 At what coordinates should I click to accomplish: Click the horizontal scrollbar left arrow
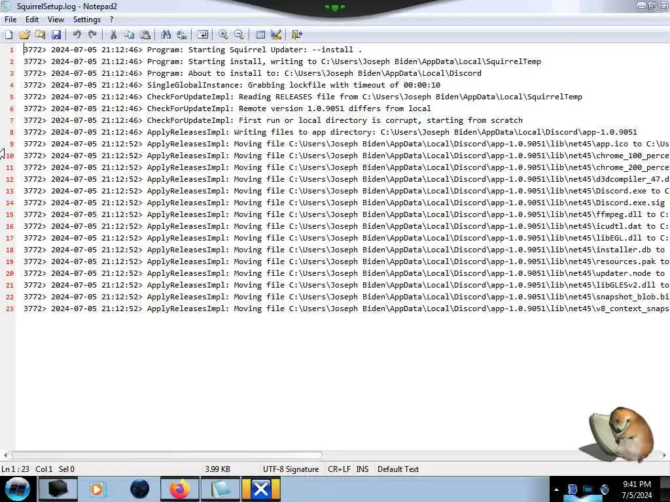pyautogui.click(x=5, y=455)
